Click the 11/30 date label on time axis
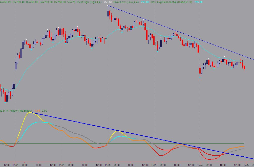254x167 pixels. click(x=108, y=165)
